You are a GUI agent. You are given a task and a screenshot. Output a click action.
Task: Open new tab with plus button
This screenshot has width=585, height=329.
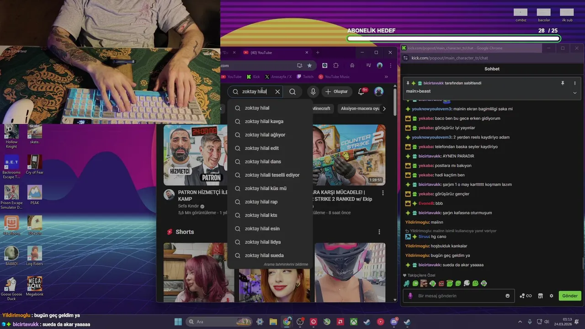tap(318, 53)
